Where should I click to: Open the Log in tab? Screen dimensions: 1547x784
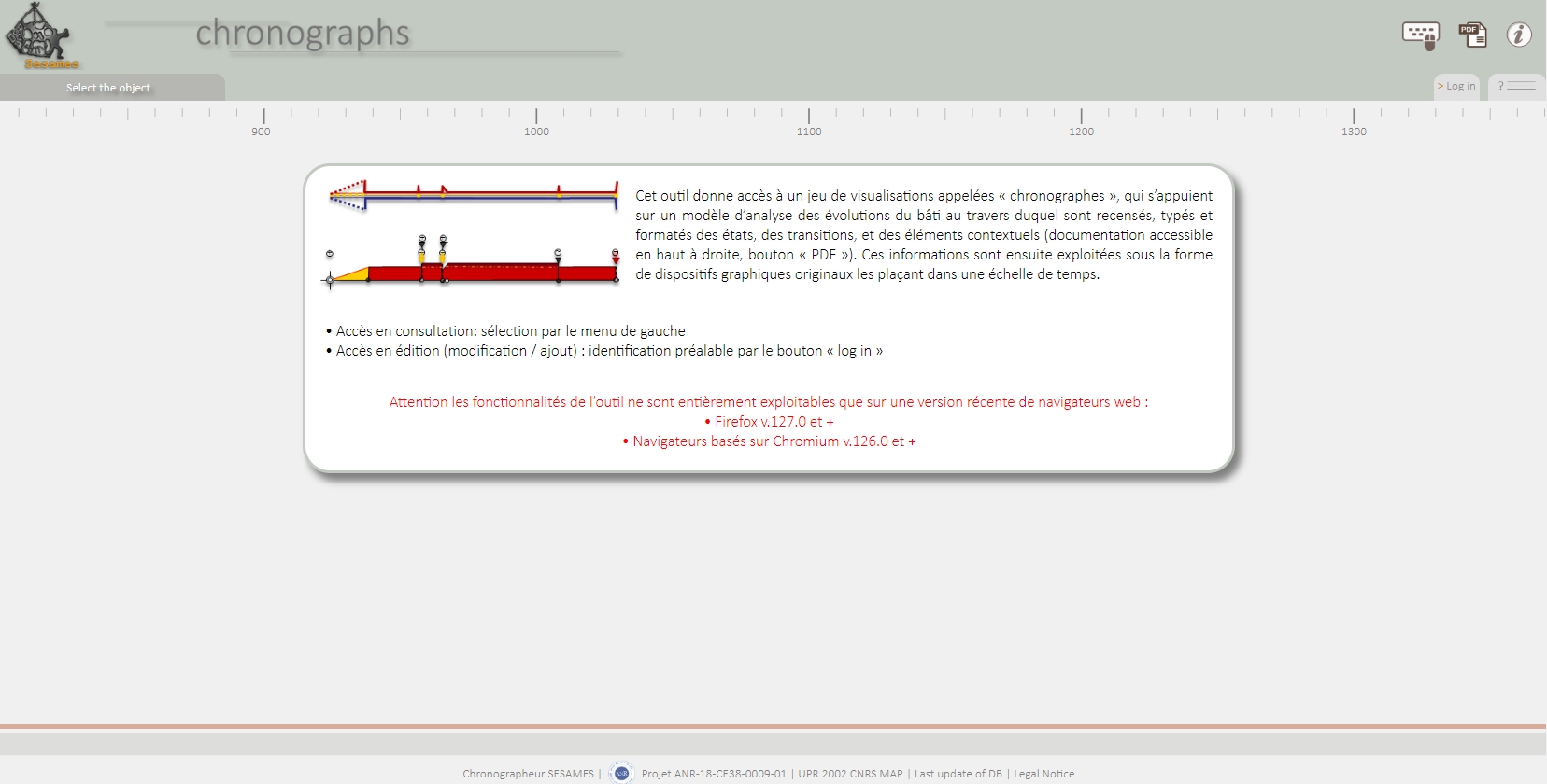tap(1456, 86)
